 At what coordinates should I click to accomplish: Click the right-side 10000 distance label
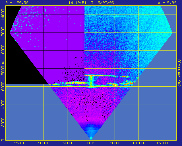click(138, 143)
